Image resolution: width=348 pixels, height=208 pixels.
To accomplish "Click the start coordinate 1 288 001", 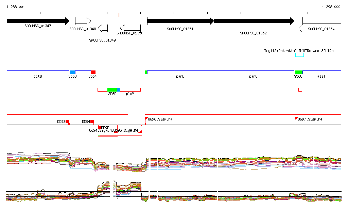I will [16, 7].
